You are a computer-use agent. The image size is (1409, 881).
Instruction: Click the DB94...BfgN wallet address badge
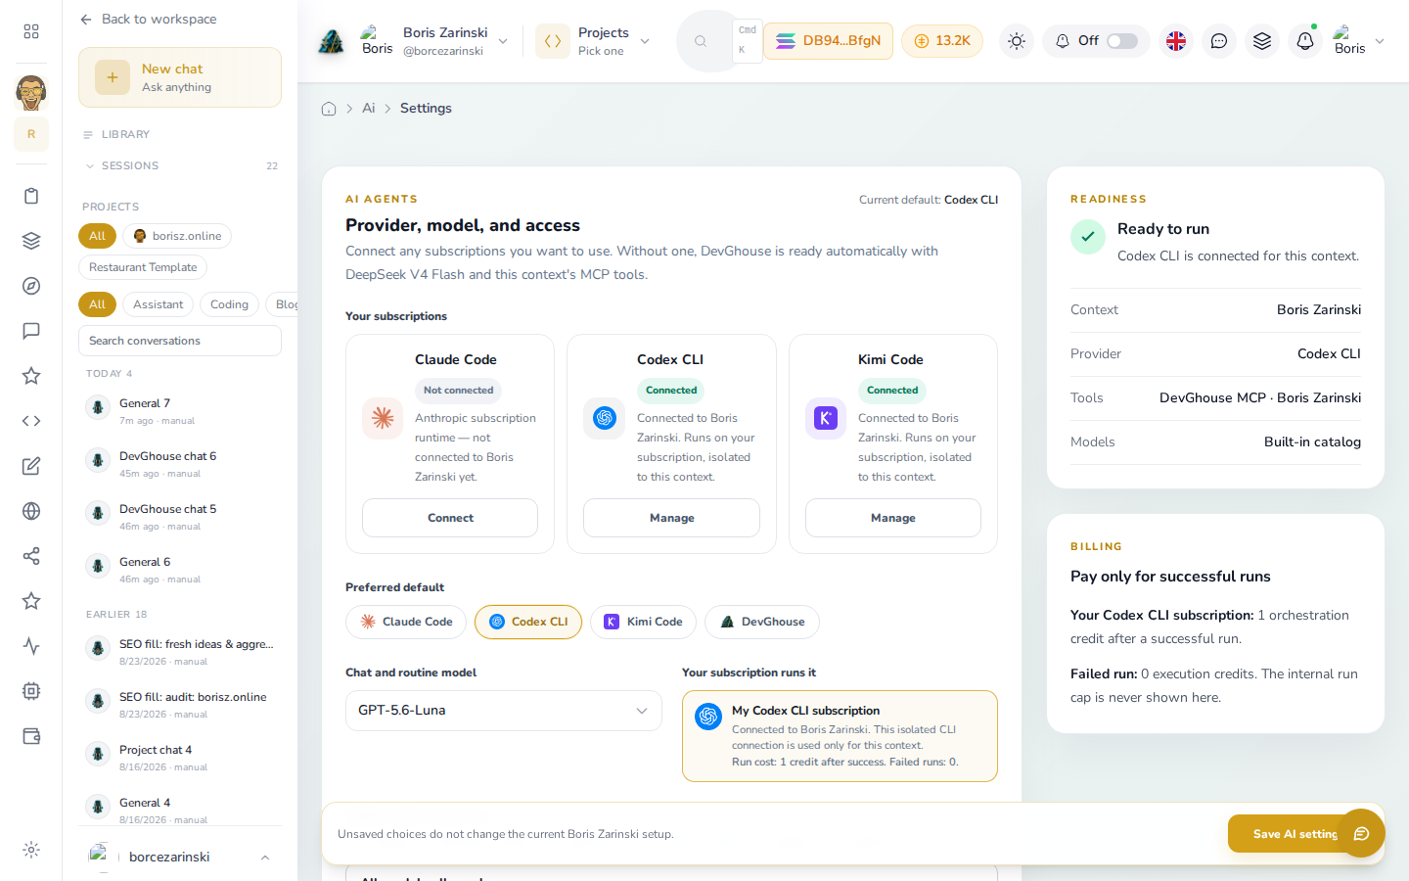click(x=828, y=41)
